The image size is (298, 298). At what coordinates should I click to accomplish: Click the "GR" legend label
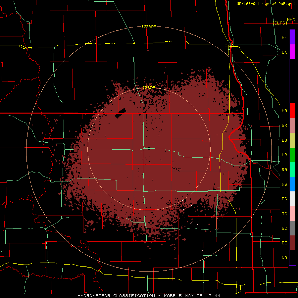(x=284, y=125)
